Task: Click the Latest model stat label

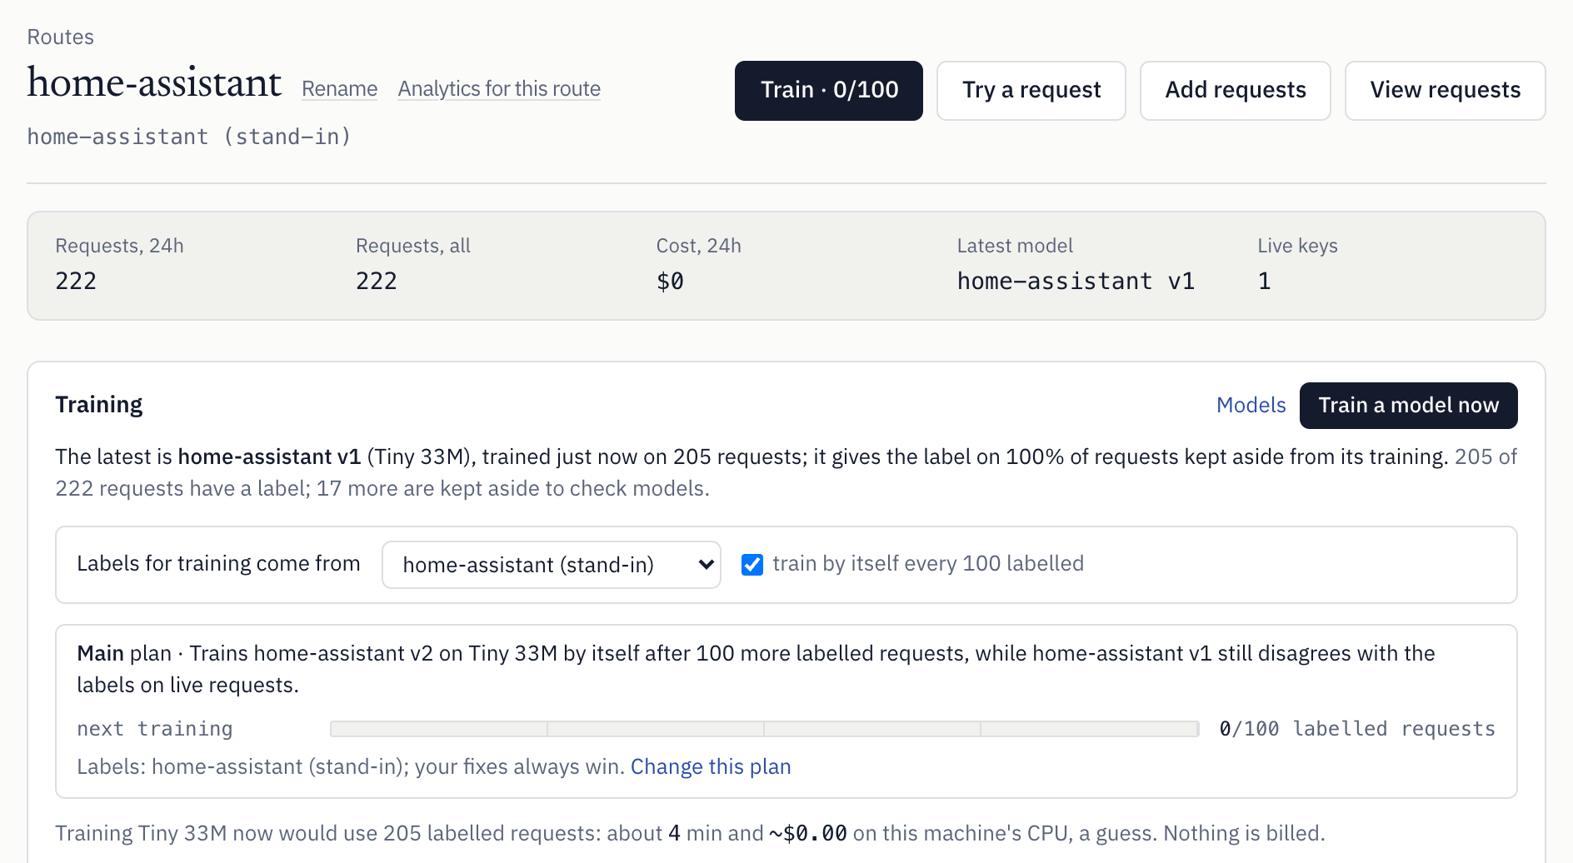Action: click(1015, 246)
